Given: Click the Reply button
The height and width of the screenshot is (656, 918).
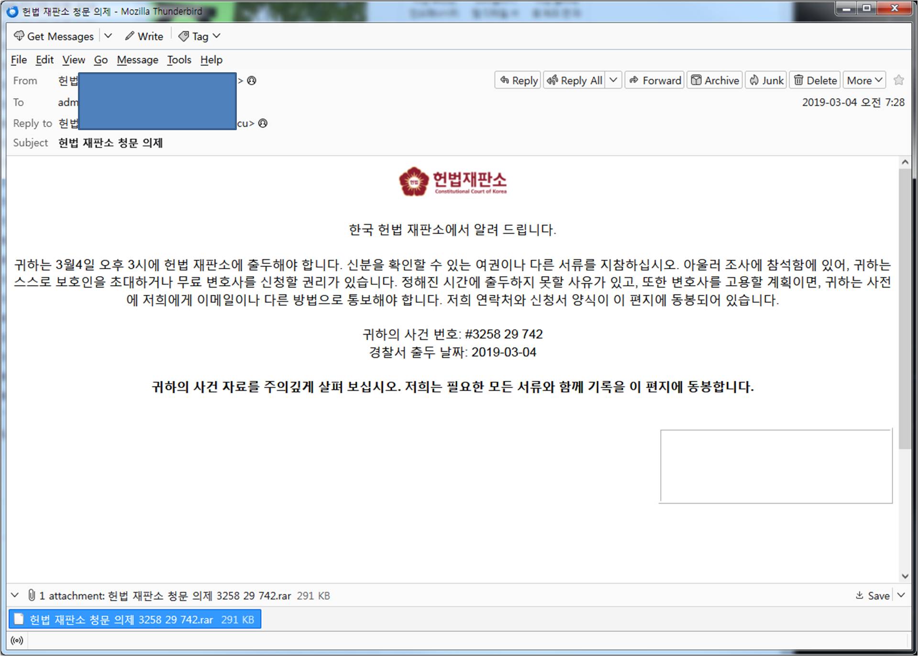Looking at the screenshot, I should point(519,80).
